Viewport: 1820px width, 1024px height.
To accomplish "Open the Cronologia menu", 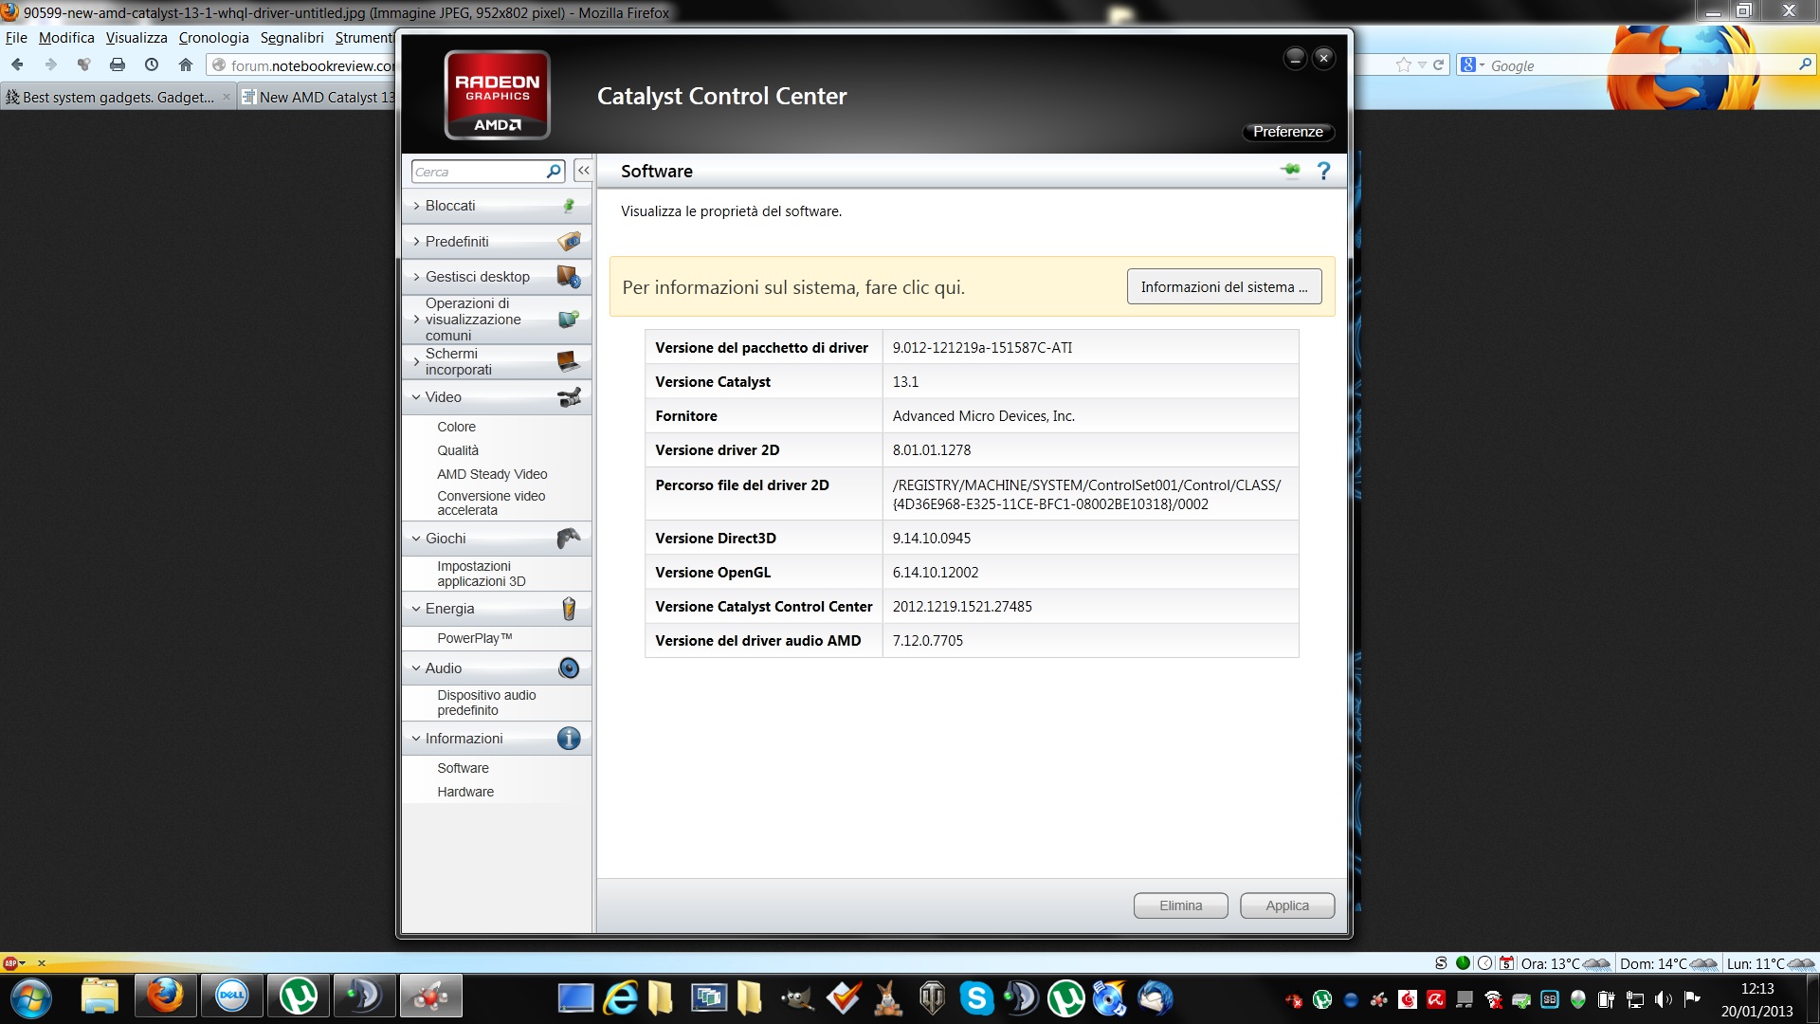I will [x=213, y=38].
